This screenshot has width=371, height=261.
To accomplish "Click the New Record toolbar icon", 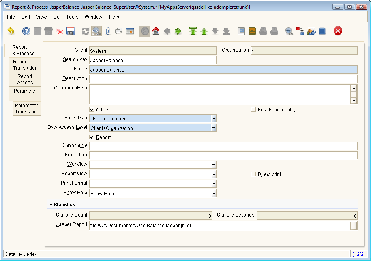I will [37, 31].
